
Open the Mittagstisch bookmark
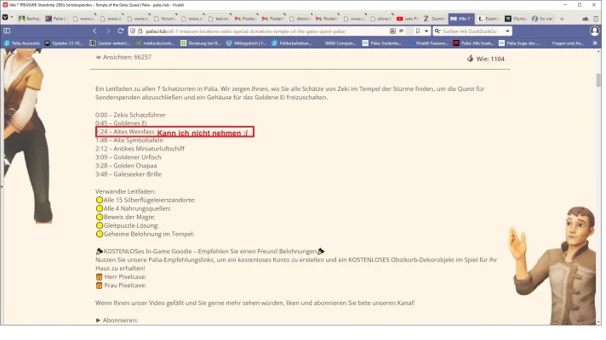(246, 43)
